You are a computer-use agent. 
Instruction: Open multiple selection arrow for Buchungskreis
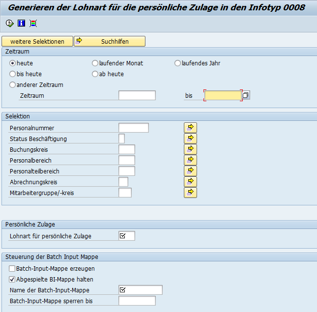(190, 149)
